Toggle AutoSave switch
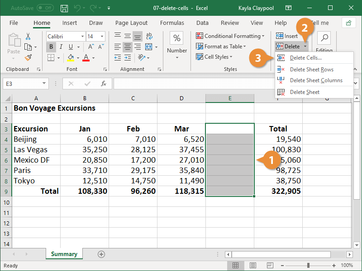Image resolution: width=362 pixels, height=271 pixels. click(45, 8)
